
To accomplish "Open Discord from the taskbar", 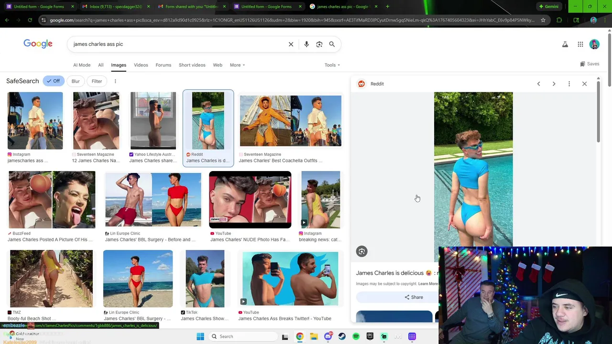I will click(328, 336).
